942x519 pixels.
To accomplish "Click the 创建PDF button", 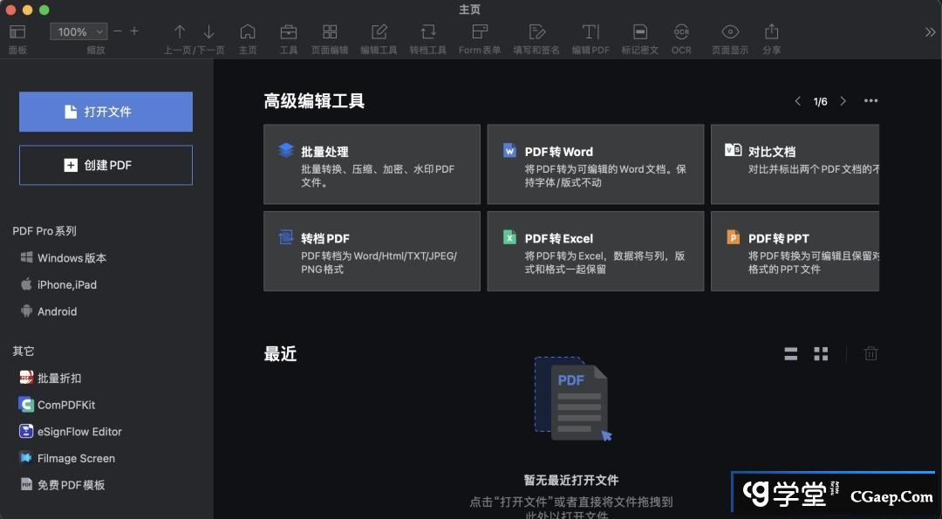I will (x=106, y=165).
